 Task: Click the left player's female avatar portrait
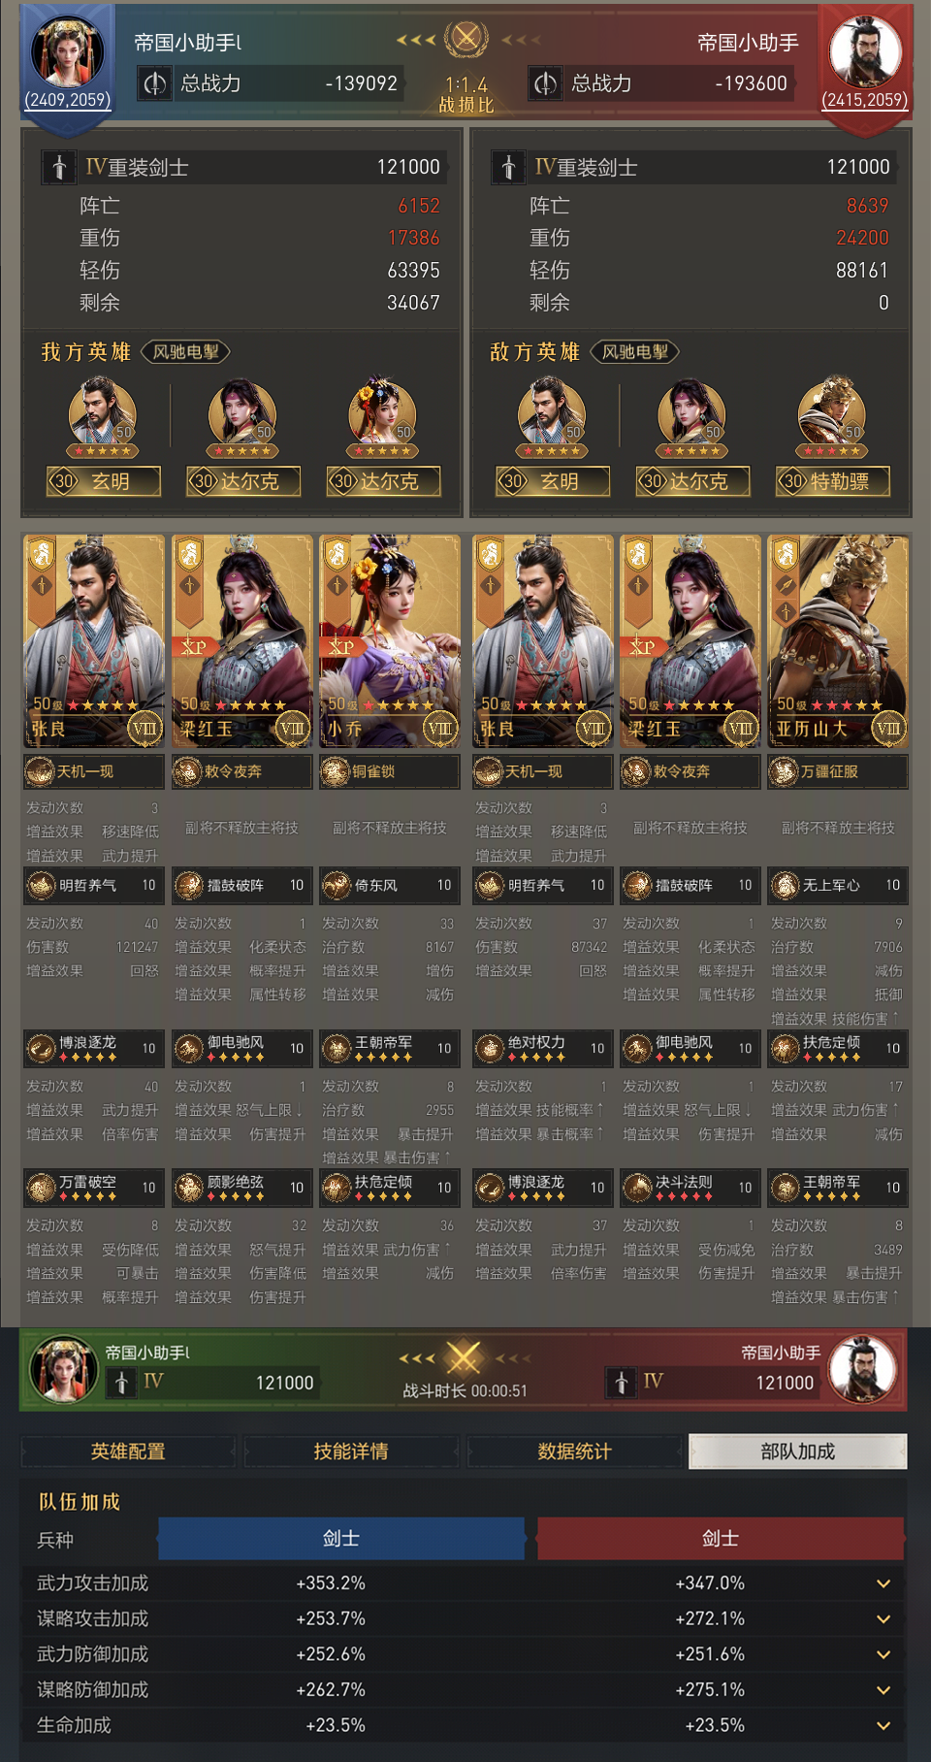[67, 52]
